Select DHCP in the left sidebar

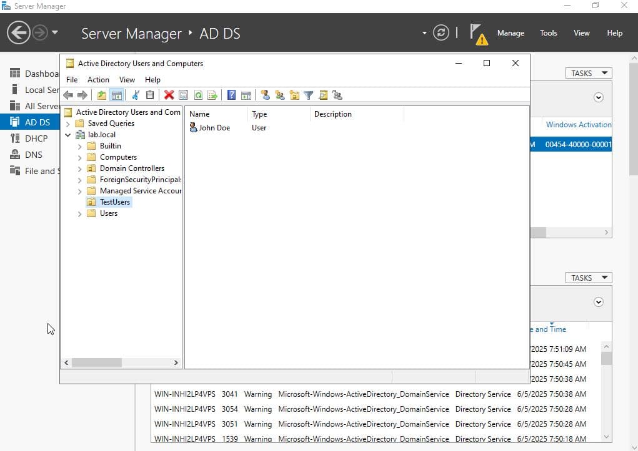coord(36,138)
